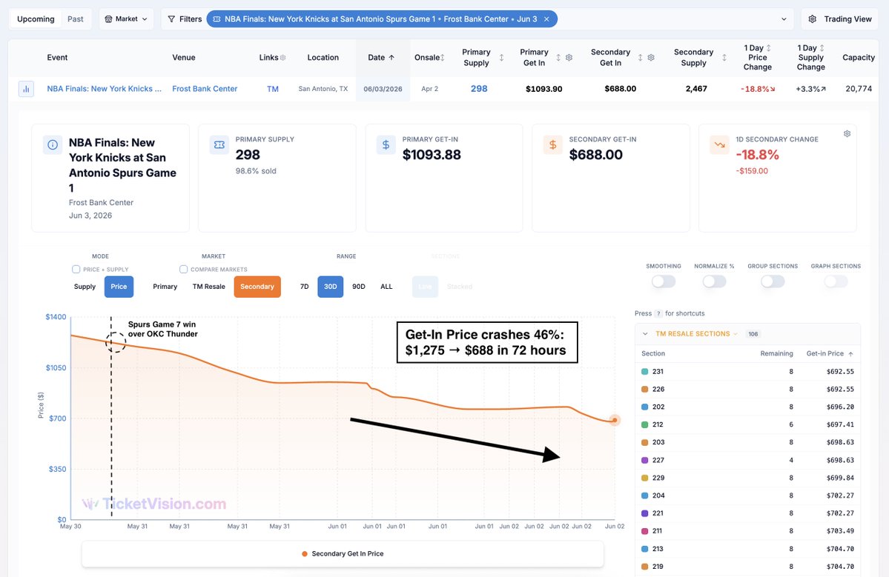Enable the Compare Markets checkbox
This screenshot has width=889, height=577.
pyautogui.click(x=183, y=270)
